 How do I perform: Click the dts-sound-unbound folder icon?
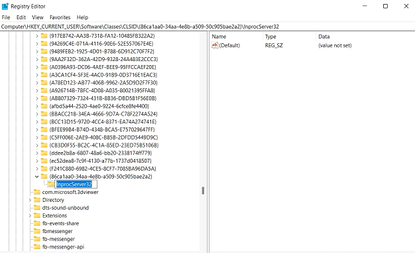[37, 208]
